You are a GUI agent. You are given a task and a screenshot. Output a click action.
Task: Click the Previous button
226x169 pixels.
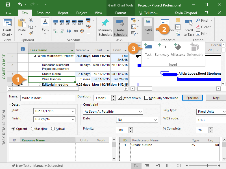pos(192,98)
